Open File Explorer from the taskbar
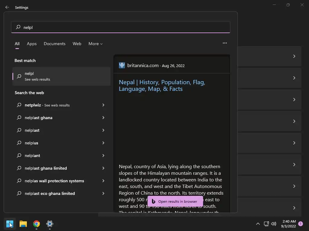This screenshot has width=309, height=231. (x=23, y=224)
